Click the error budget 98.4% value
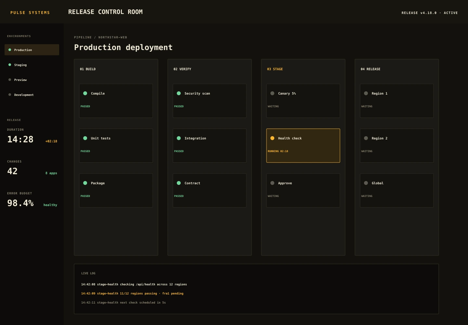 (x=20, y=203)
